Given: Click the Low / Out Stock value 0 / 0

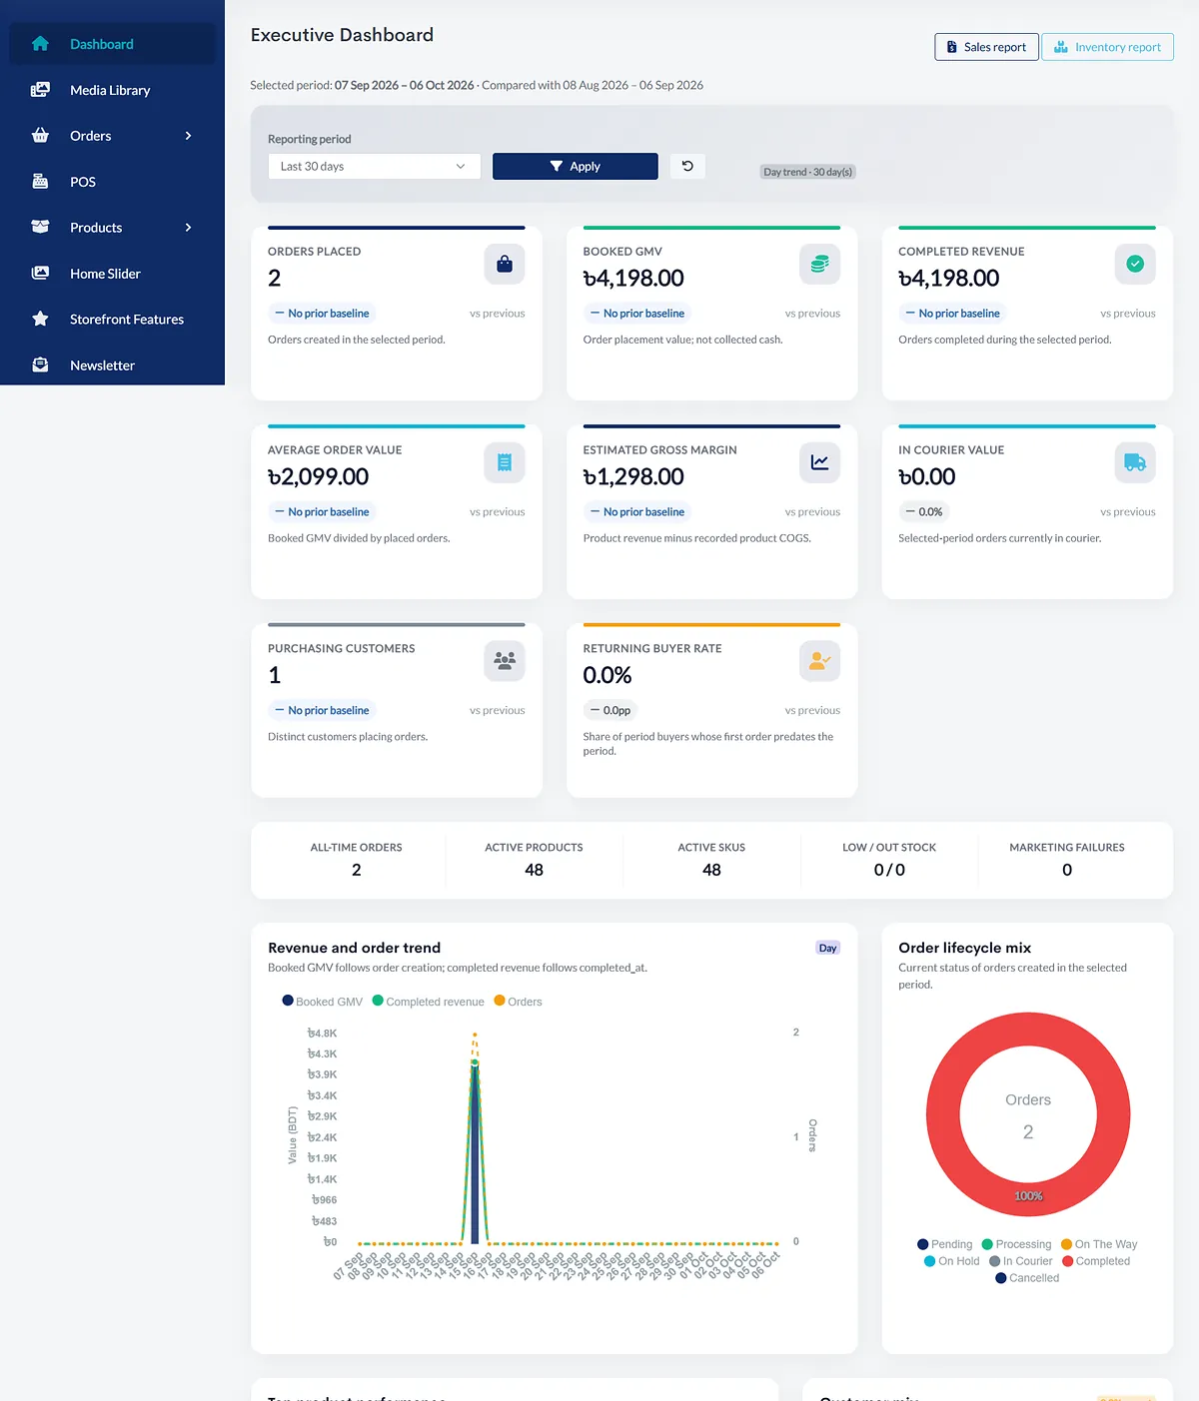Looking at the screenshot, I should (x=889, y=870).
